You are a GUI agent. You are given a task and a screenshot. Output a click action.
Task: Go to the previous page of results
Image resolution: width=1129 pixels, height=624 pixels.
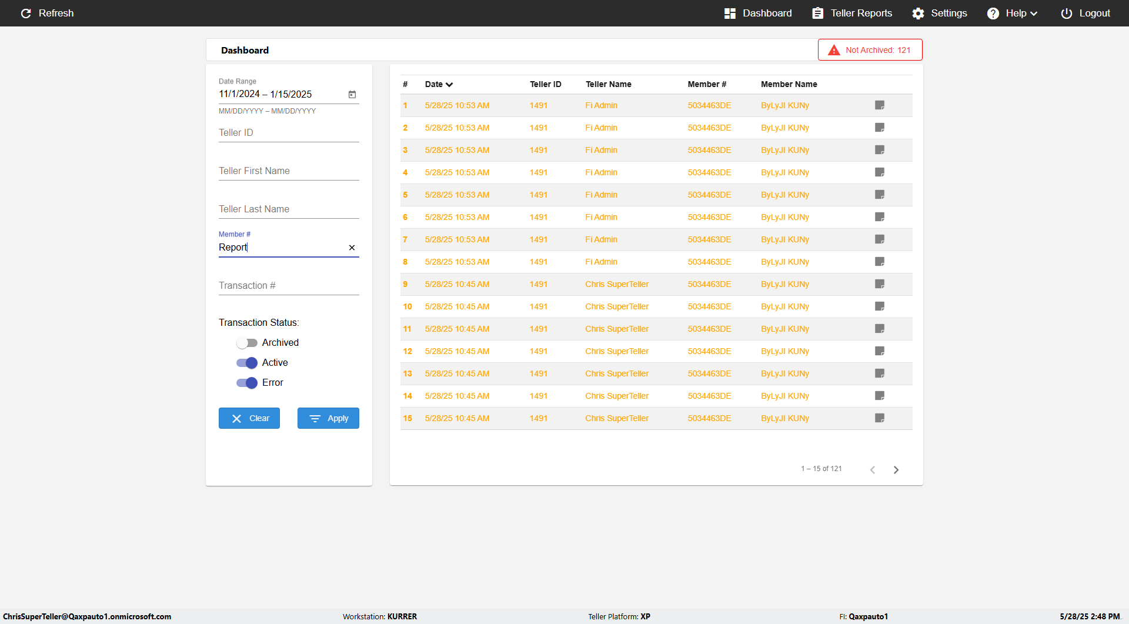pos(873,469)
